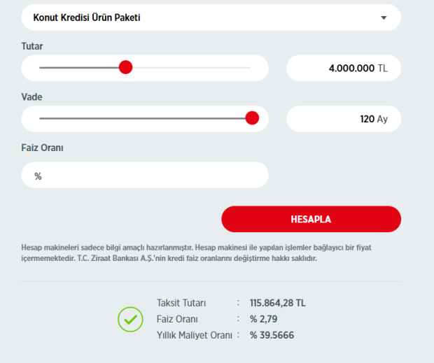Click the percent symbol in the rate field
Screen dimensions: 434x363
click(x=38, y=176)
